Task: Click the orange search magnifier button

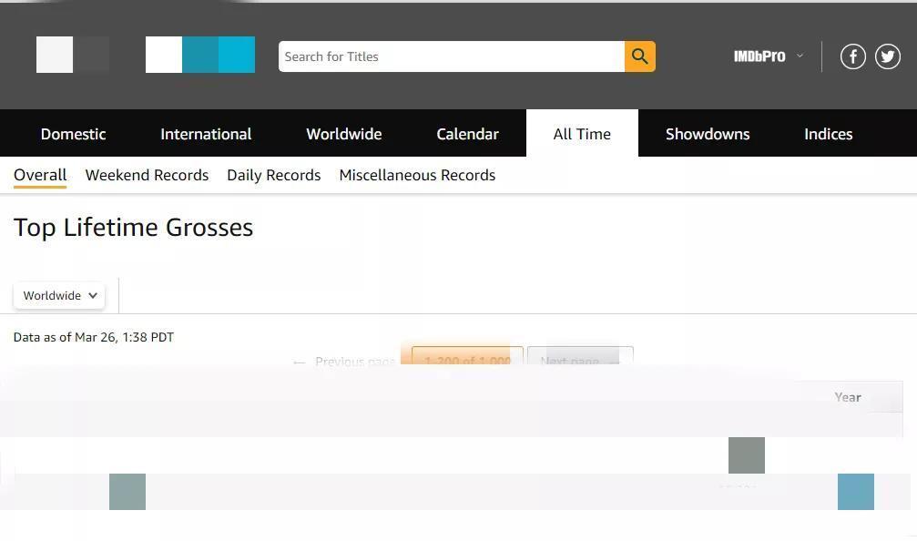Action: coord(639,56)
